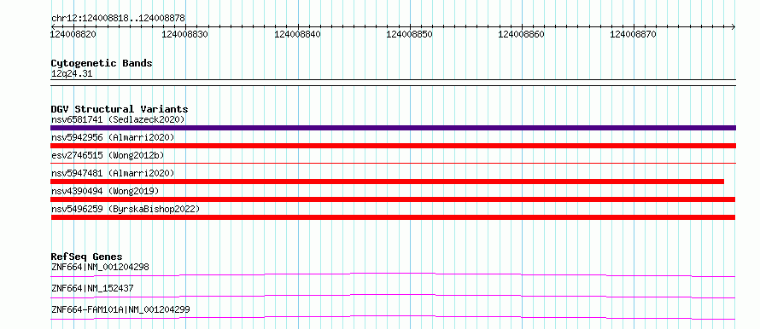Click the red nsv5947481 variant bar
The height and width of the screenshot is (329, 760).
click(x=387, y=182)
